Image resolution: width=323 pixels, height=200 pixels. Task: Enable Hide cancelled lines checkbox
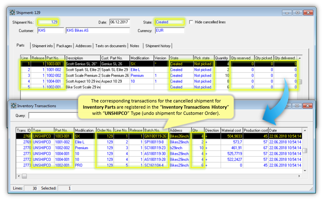[x=191, y=22]
